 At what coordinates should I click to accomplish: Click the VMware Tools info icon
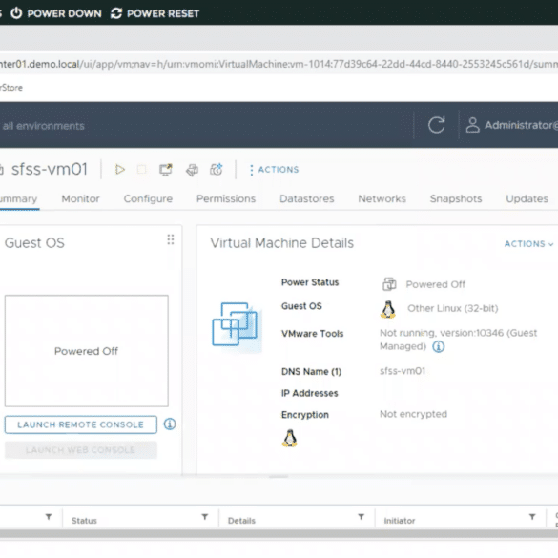click(x=439, y=346)
